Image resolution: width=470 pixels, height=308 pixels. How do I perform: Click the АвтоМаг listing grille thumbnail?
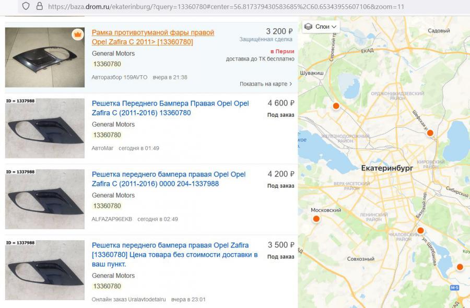tap(45, 128)
